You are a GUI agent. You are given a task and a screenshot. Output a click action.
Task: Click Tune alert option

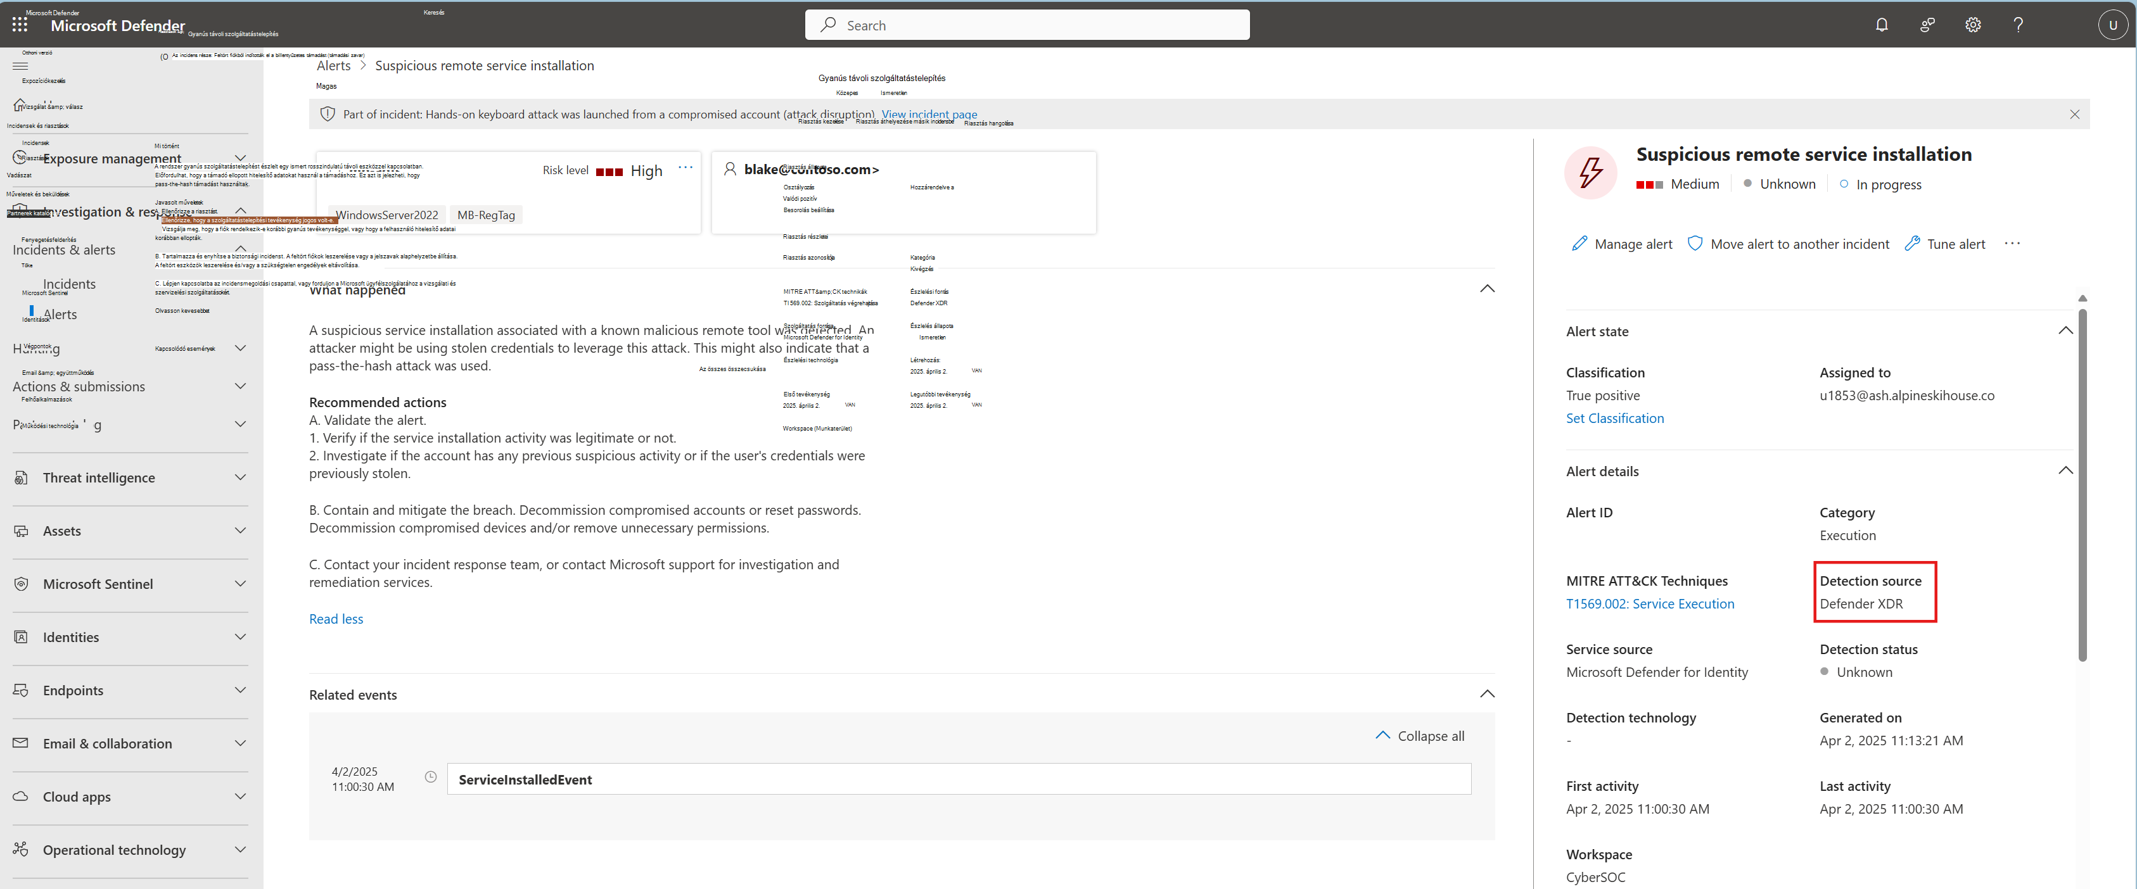coord(1946,244)
